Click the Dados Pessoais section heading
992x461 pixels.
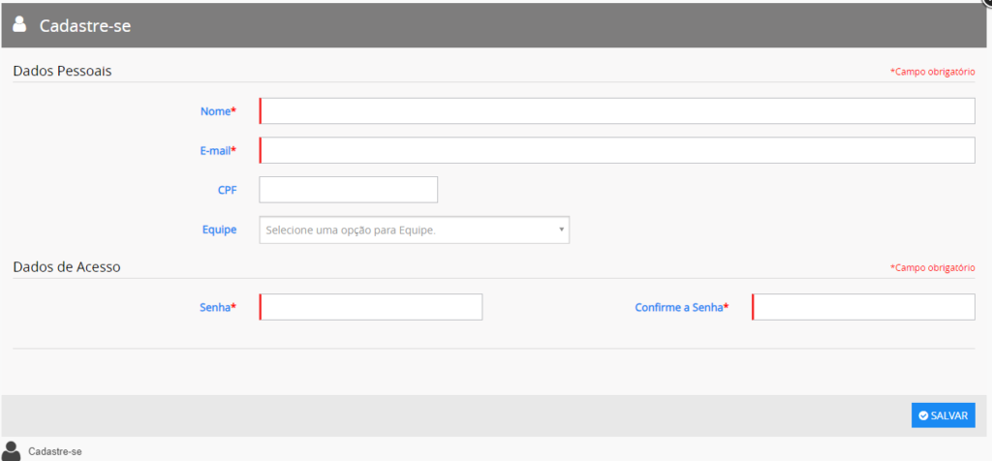pos(63,71)
